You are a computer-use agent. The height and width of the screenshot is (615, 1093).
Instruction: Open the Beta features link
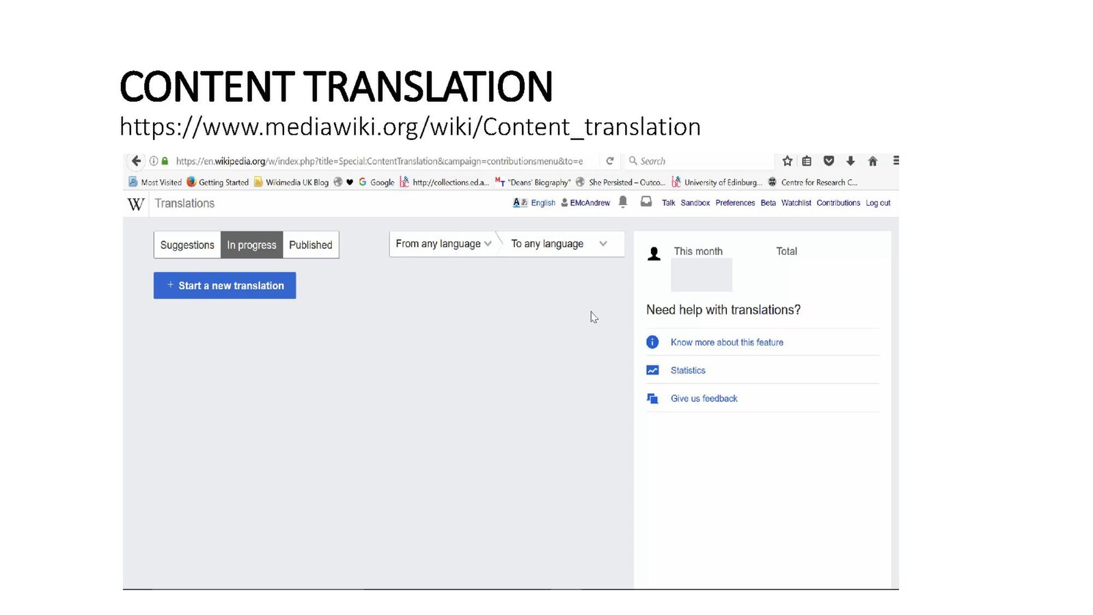(768, 203)
